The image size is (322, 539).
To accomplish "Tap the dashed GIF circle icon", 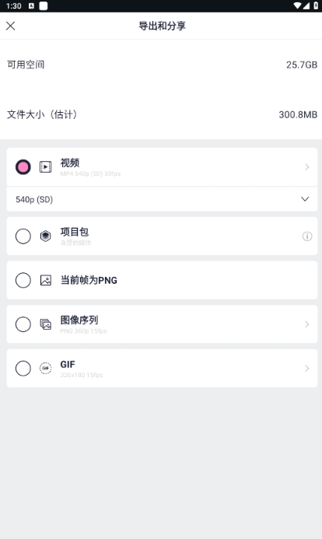I will click(x=45, y=368).
